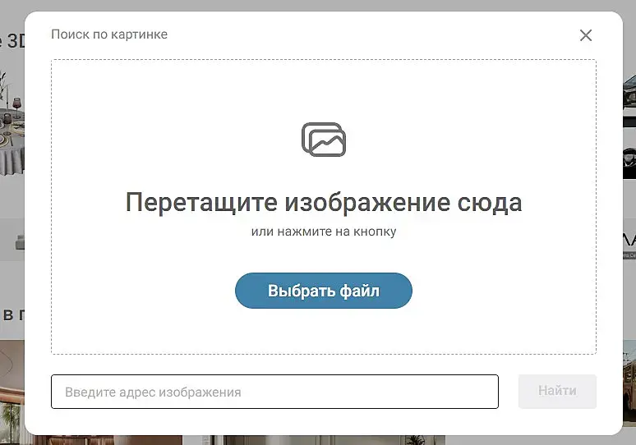The width and height of the screenshot is (636, 445).
Task: Click the Найти button
Action: 557,391
